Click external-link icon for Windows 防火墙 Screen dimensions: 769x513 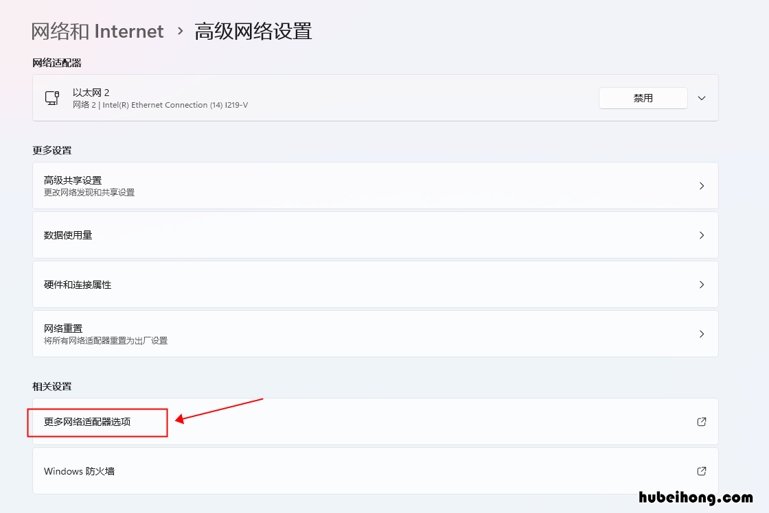click(701, 471)
